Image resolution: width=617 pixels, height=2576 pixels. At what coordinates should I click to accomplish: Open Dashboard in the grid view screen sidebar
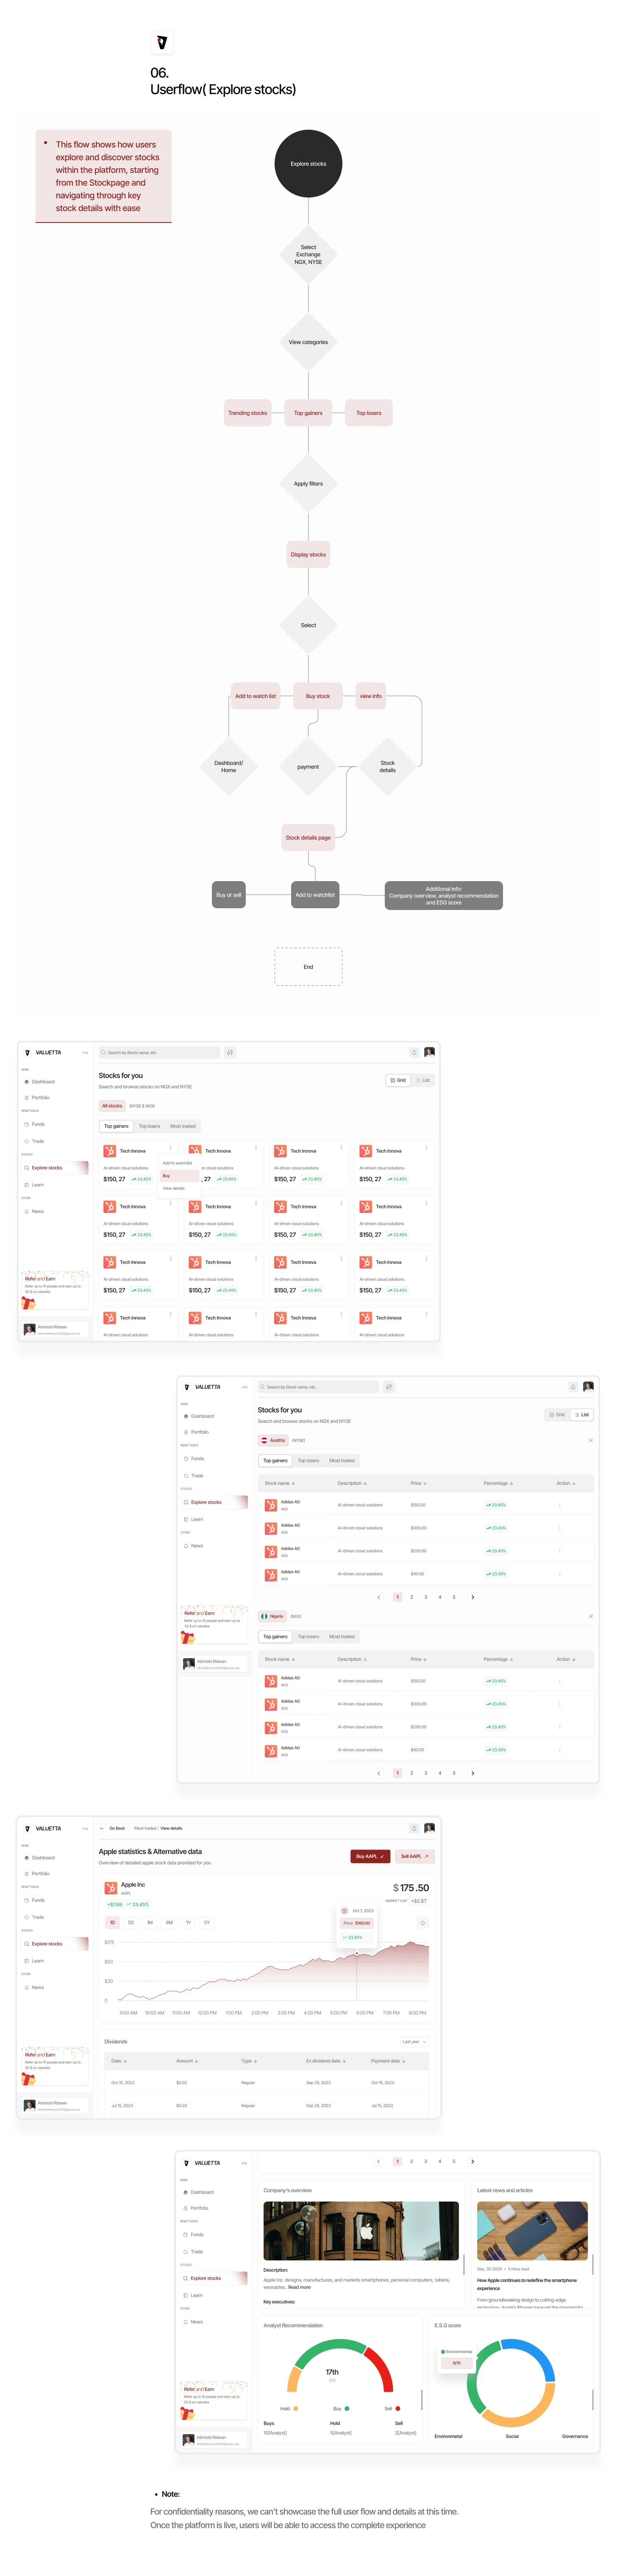40,1082
